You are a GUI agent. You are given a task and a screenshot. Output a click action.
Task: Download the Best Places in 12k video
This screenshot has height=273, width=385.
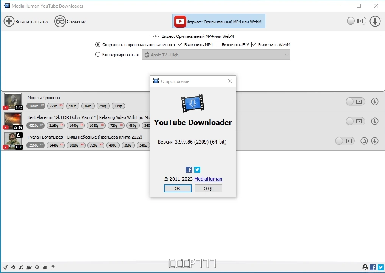(x=375, y=121)
